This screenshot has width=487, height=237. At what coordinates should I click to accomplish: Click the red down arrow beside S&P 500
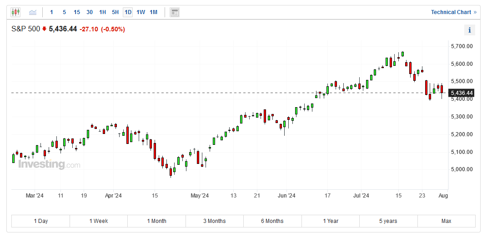pos(44,29)
